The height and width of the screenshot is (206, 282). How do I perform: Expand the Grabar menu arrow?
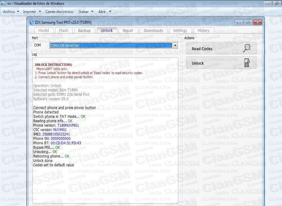[x=92, y=12]
